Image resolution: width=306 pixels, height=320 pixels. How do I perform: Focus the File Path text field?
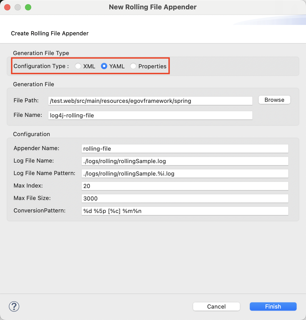150,101
